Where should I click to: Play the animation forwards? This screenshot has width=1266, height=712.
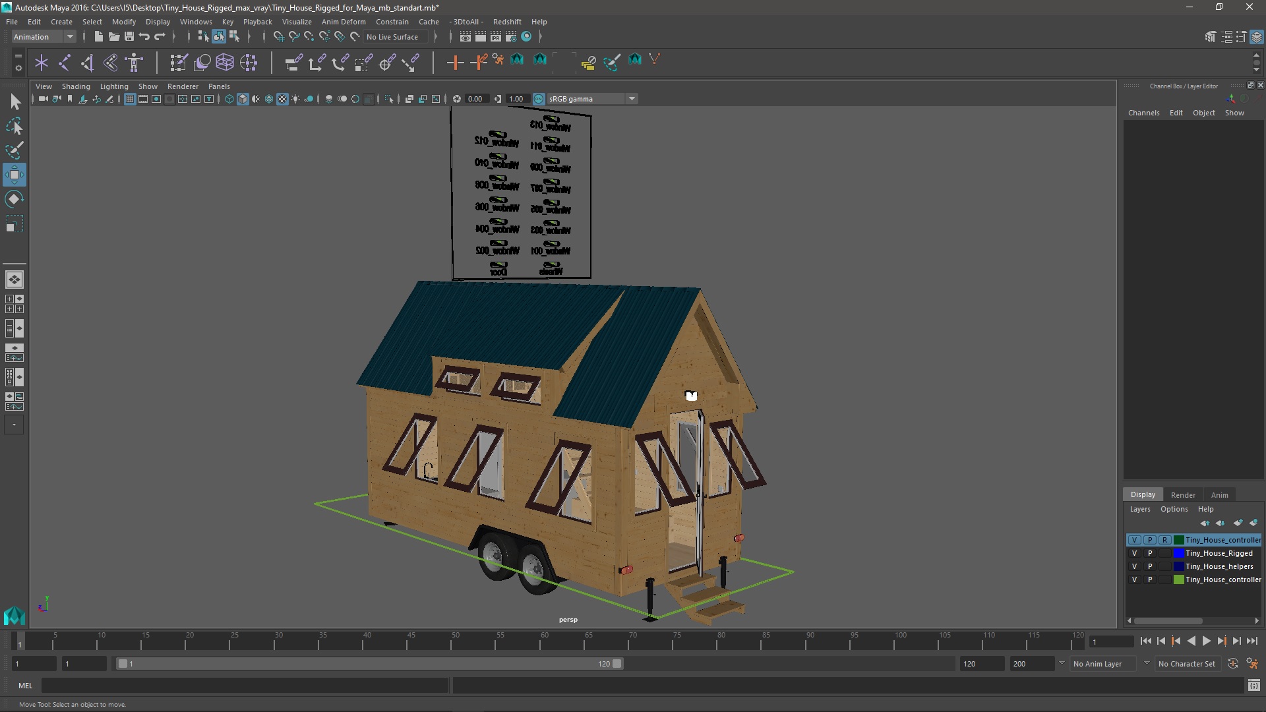coord(1207,641)
